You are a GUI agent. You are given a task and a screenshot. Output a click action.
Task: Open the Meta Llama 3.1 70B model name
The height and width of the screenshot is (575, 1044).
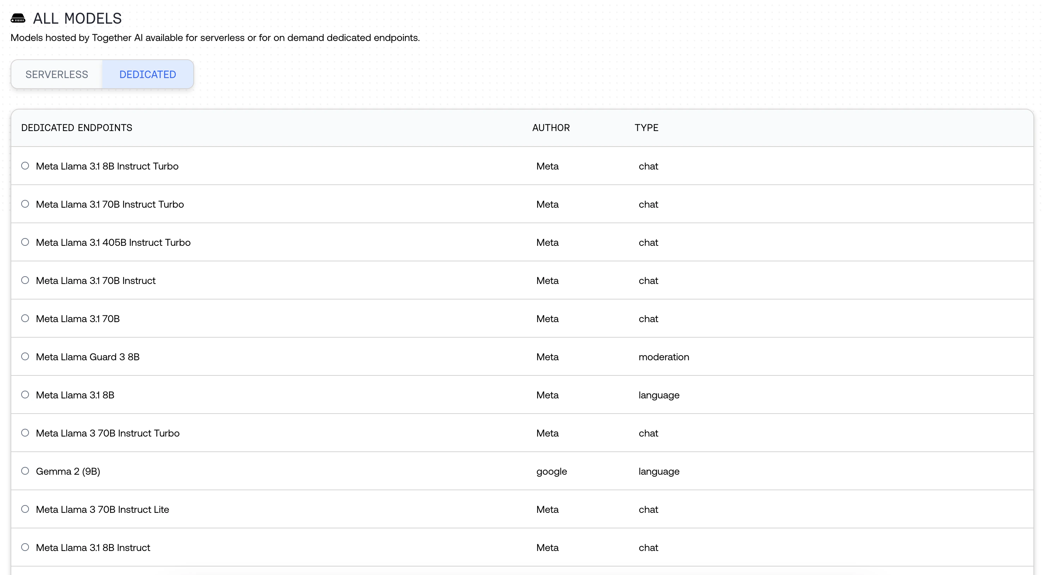(x=78, y=319)
